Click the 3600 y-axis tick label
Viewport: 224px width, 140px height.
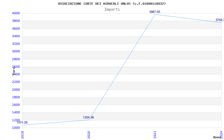16,29
